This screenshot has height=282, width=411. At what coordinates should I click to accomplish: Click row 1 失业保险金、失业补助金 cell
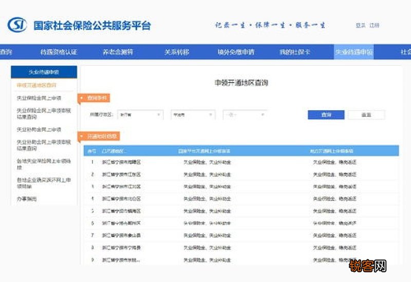point(207,162)
